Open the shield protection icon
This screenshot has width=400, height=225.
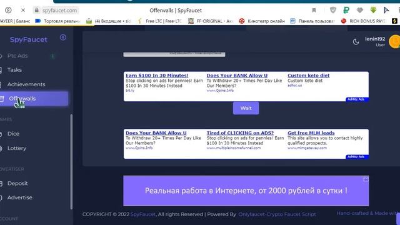[333, 10]
